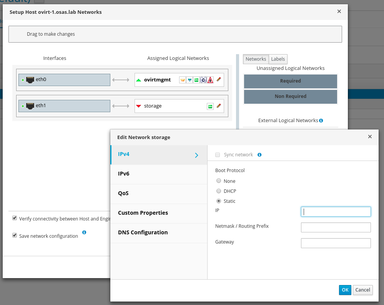This screenshot has width=384, height=305.
Task: Click the migration arrow icon on ovirtmgmt
Action: point(203,80)
